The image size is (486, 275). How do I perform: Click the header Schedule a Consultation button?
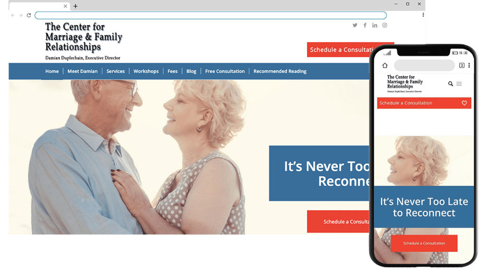click(x=339, y=50)
